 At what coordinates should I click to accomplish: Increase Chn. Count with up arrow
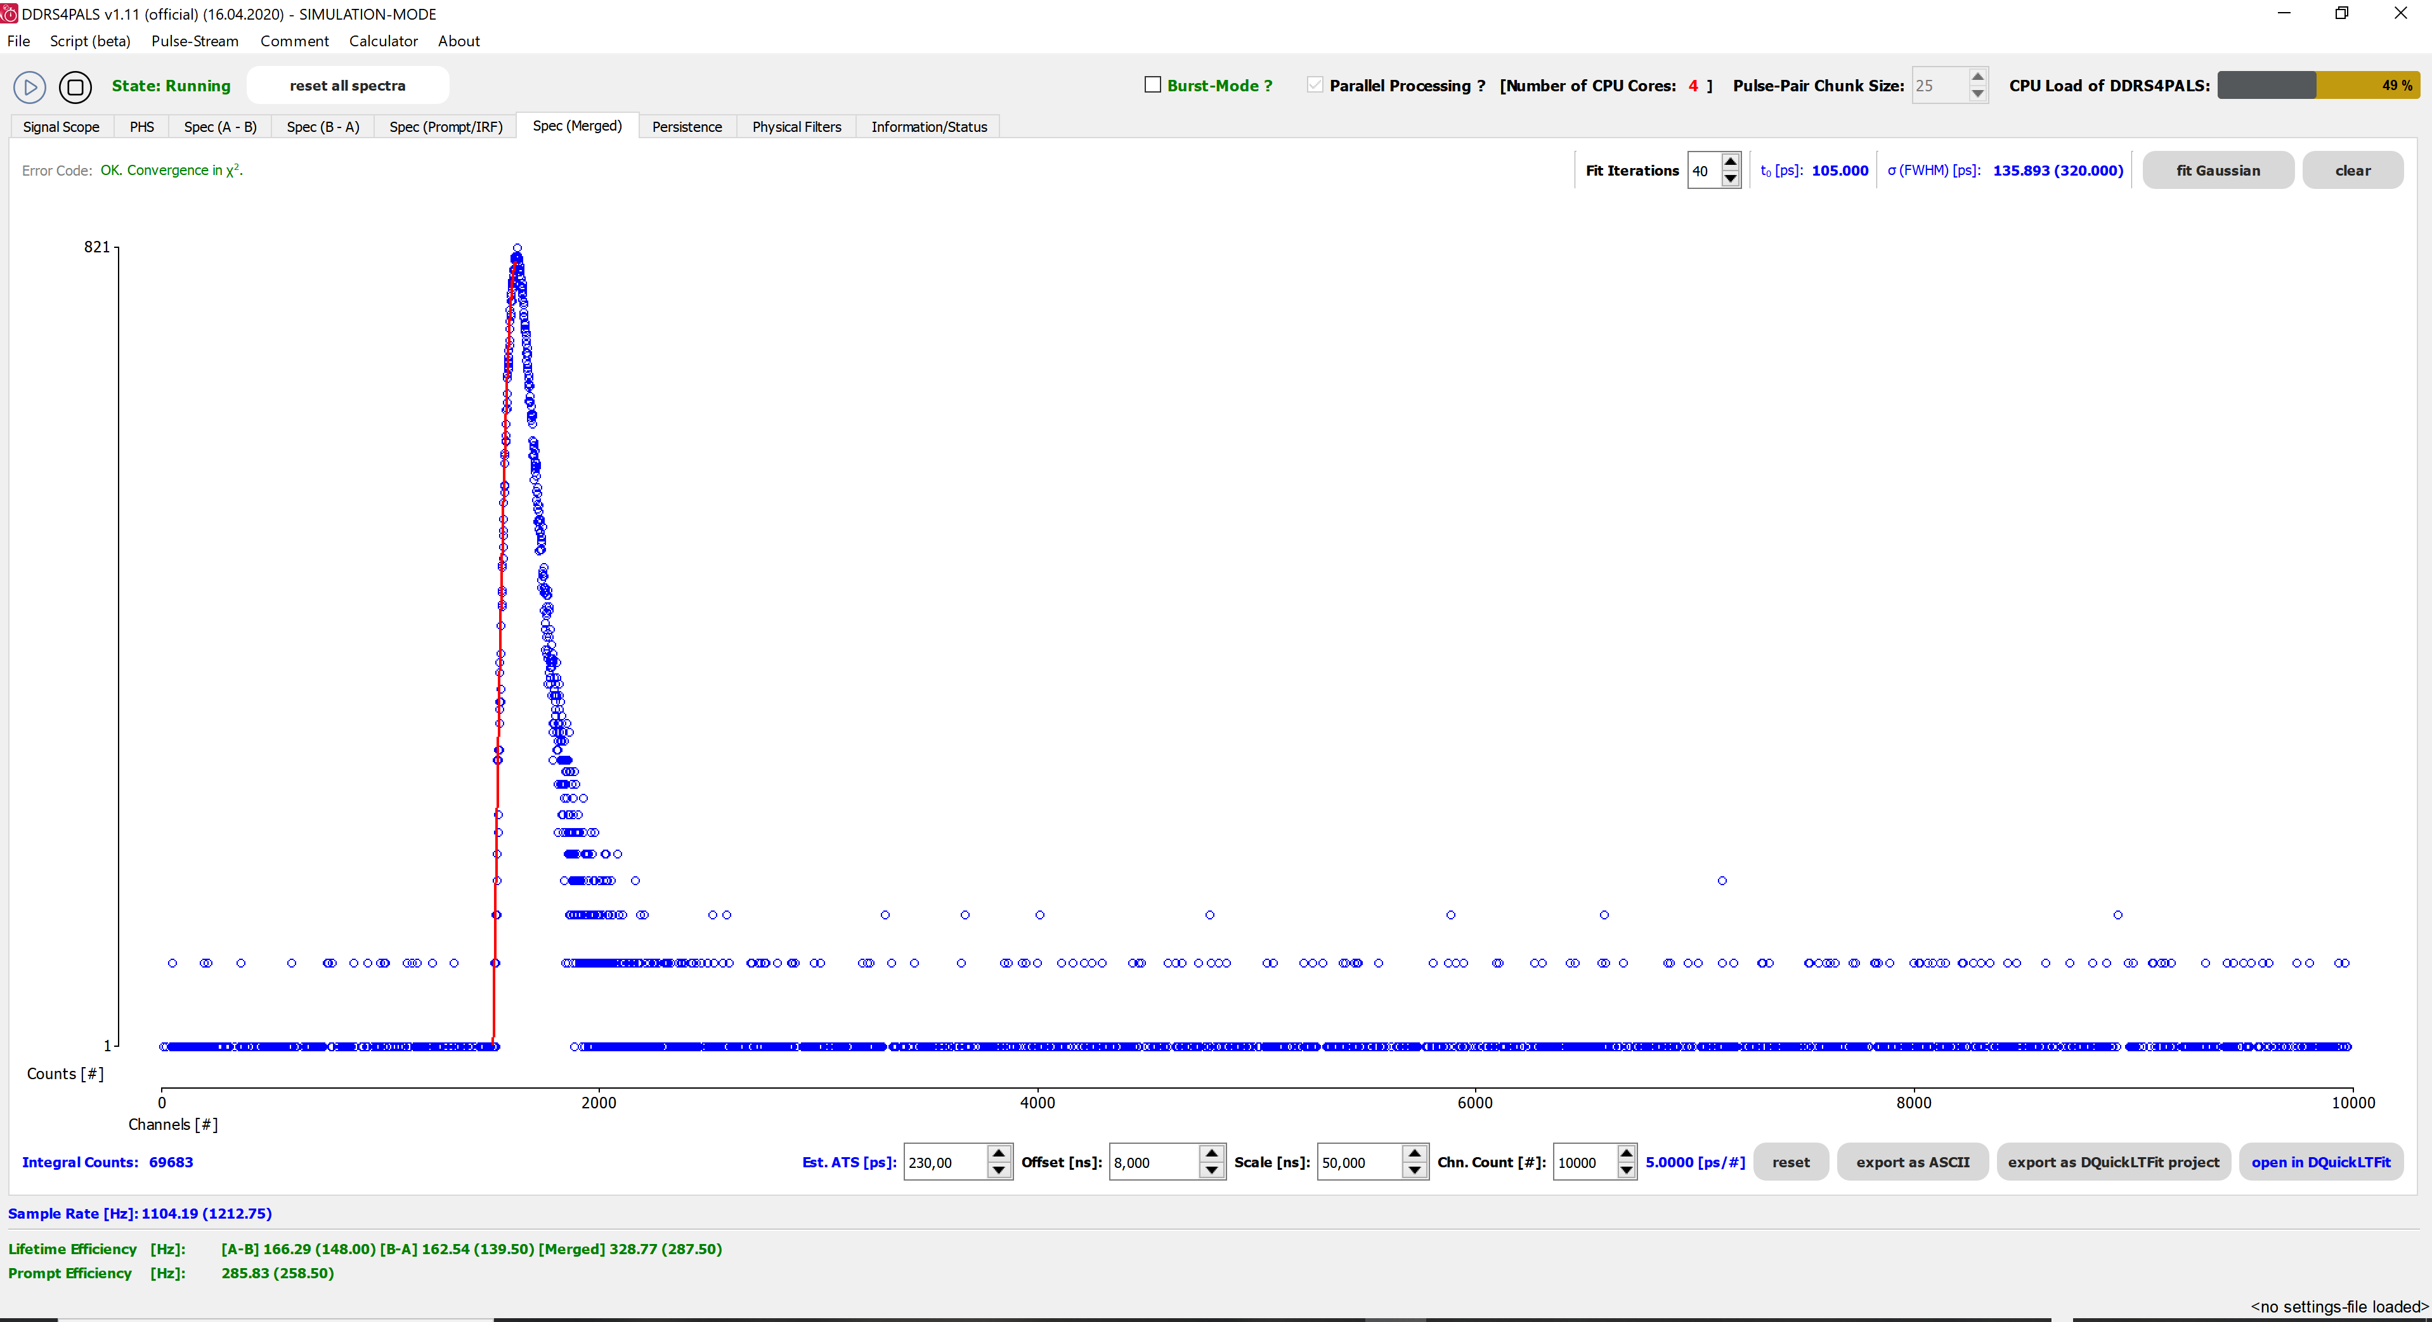1626,1154
